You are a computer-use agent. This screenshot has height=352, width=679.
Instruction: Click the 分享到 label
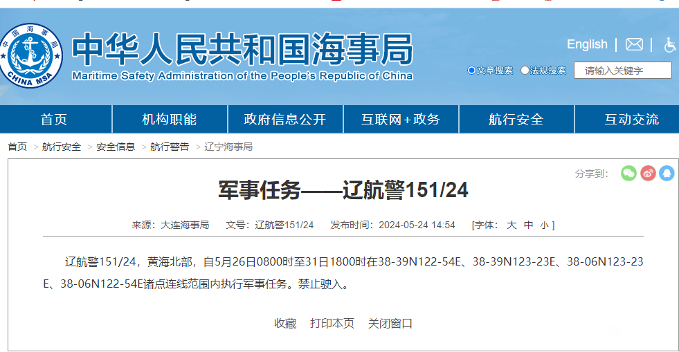pos(592,174)
